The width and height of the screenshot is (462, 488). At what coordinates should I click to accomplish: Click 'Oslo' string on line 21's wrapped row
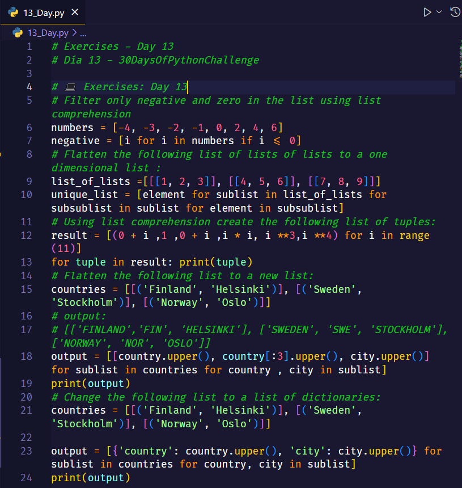tap(234, 424)
